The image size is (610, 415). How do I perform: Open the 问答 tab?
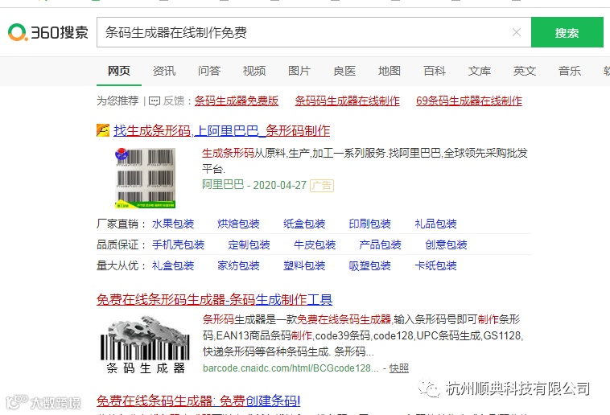[209, 71]
